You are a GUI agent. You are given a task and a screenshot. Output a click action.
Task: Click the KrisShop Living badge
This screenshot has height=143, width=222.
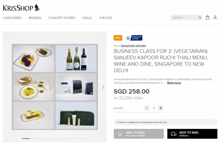pyautogui.click(x=134, y=38)
